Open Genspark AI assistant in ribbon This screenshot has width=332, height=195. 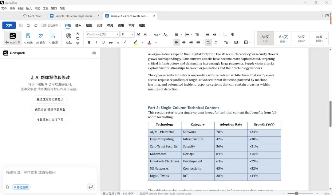click(13, 38)
